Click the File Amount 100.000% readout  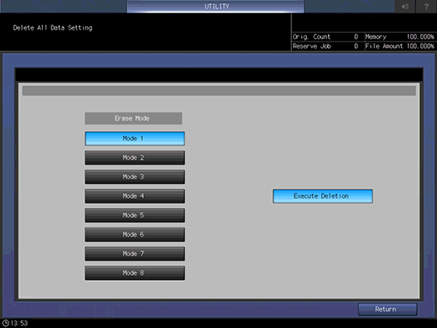point(400,46)
